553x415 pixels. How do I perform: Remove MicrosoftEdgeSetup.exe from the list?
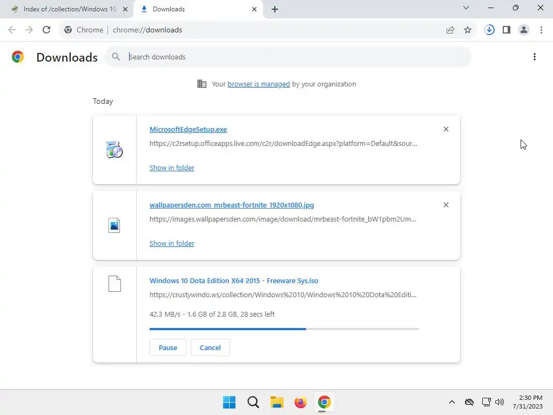(x=446, y=129)
